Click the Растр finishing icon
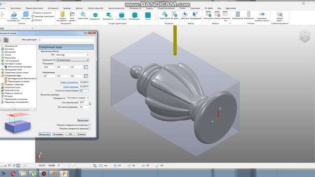Viewport: 315px width, 177px height. 148,15
